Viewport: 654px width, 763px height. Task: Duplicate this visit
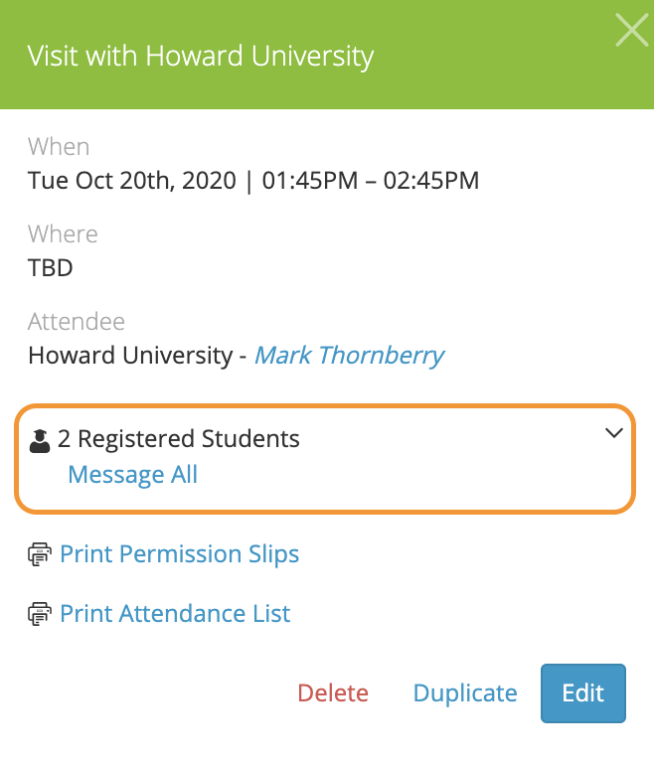pos(465,692)
